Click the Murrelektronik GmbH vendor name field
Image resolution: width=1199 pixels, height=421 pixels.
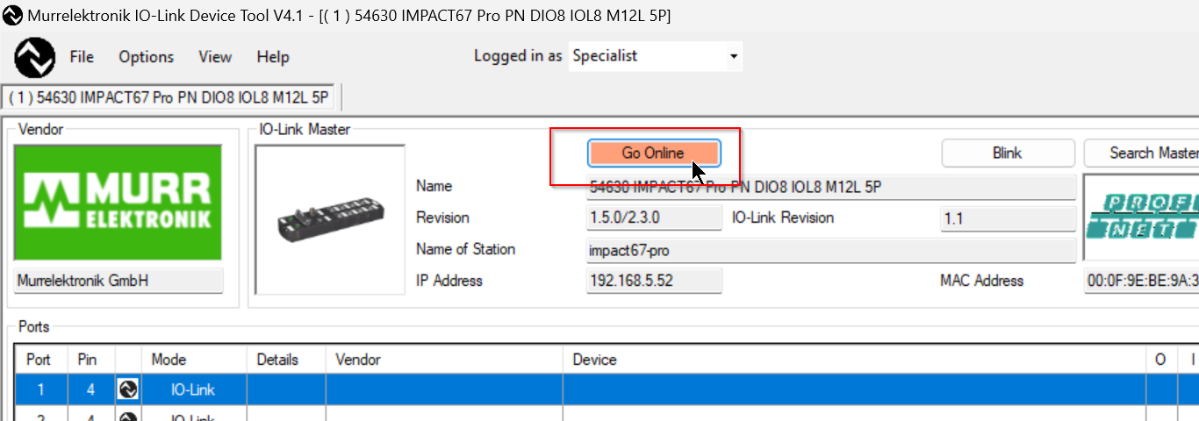coord(118,282)
